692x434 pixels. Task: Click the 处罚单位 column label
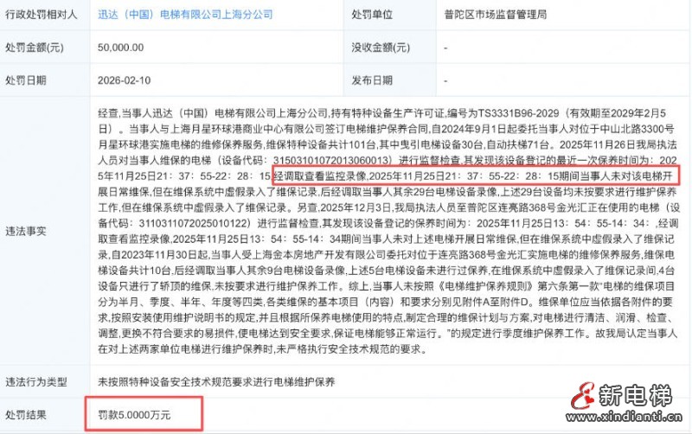click(372, 15)
